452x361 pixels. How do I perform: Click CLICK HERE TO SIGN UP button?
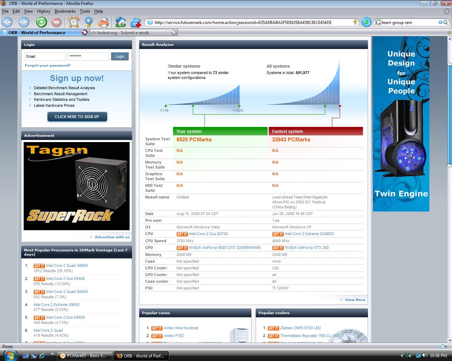tap(77, 117)
